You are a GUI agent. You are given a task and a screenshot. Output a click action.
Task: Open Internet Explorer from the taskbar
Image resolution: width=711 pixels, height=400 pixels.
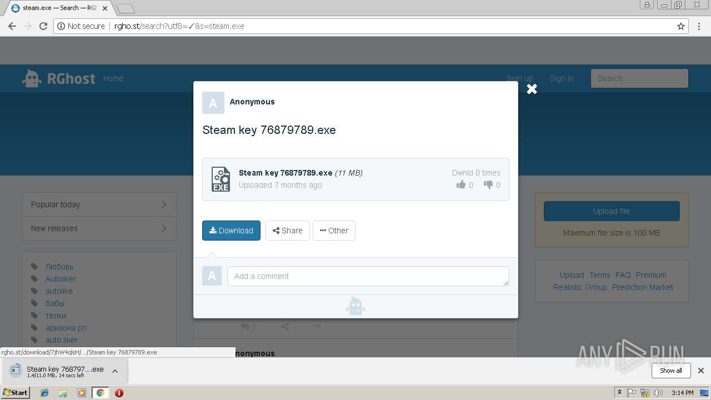pyautogui.click(x=44, y=393)
